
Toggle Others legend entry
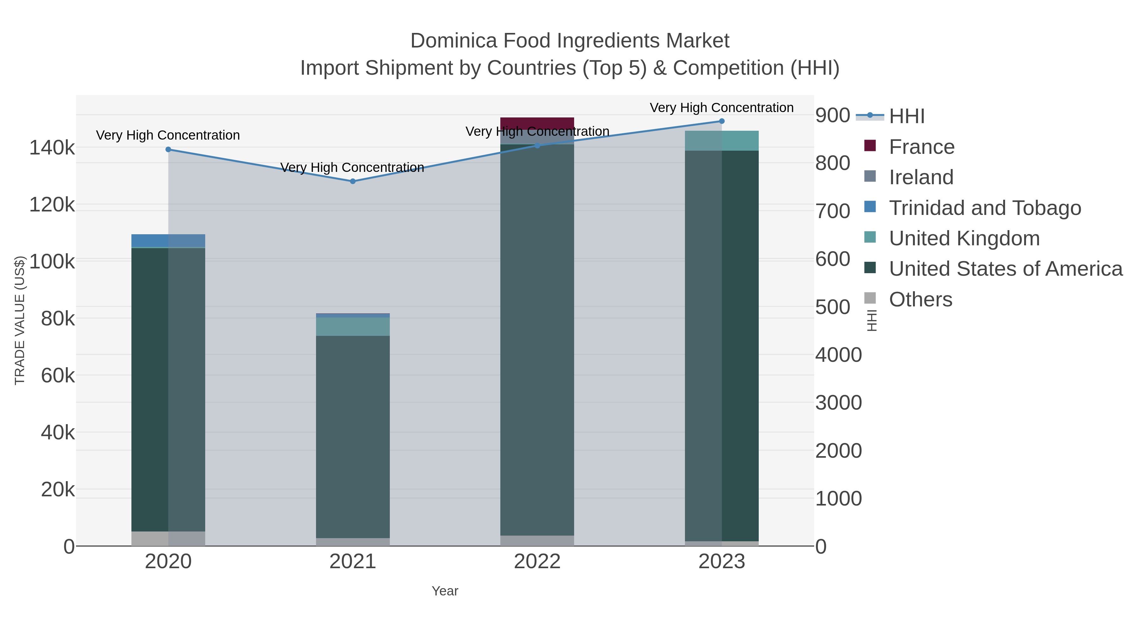(908, 299)
